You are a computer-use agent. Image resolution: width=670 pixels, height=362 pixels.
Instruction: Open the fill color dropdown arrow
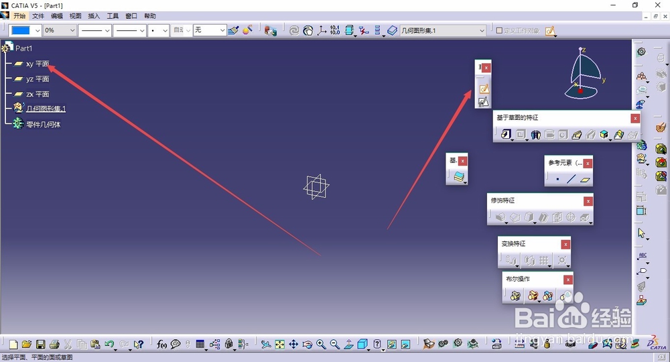tap(38, 30)
